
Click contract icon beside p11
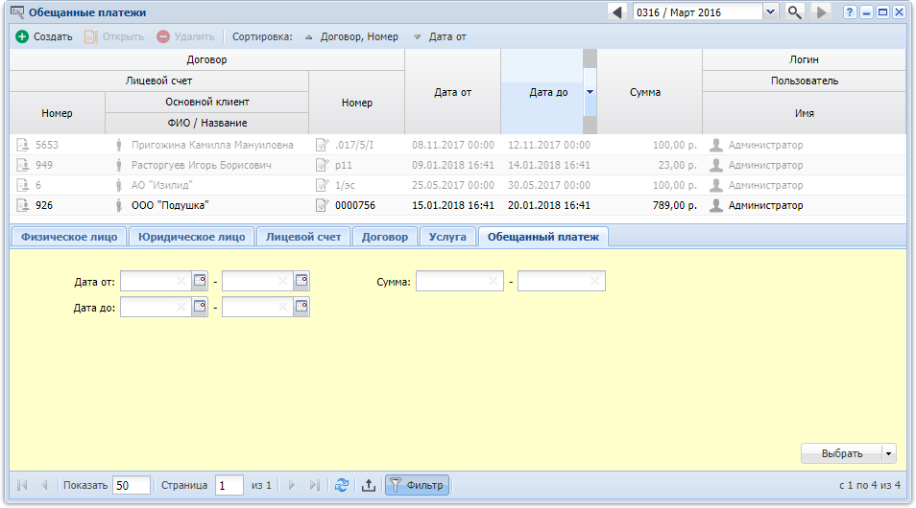coord(322,165)
